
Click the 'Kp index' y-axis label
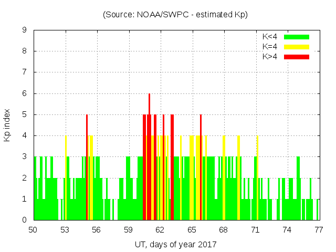click(7, 125)
